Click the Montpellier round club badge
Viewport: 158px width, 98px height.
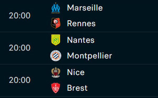point(56,56)
